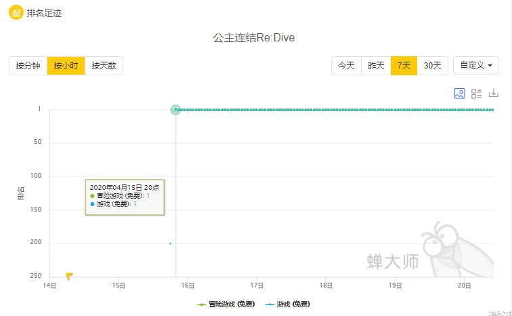Select the 30天 time range
Screen dimensions: 512x316
pyautogui.click(x=432, y=66)
